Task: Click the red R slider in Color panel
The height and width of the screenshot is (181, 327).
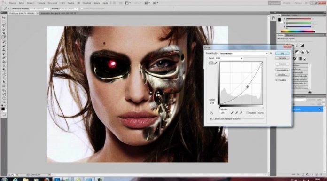Action: tap(298, 19)
